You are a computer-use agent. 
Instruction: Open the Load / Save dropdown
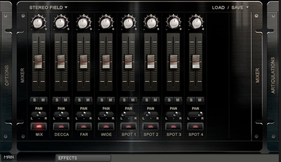230,8
